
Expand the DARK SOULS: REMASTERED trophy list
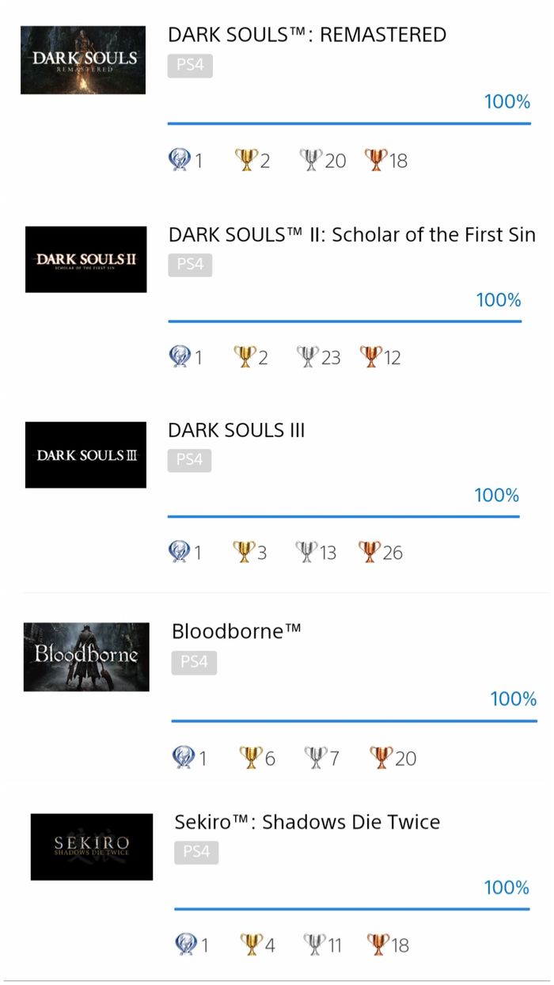click(305, 34)
